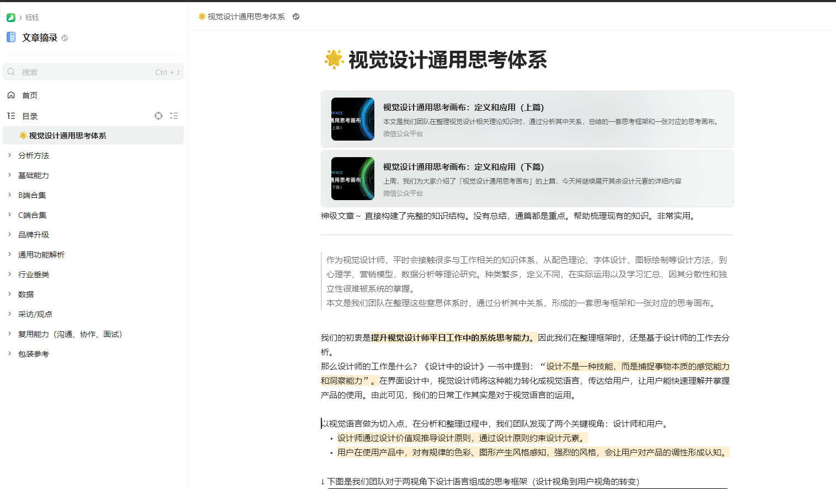Select 视觉设计通用思考体系 in catalog

coord(93,135)
